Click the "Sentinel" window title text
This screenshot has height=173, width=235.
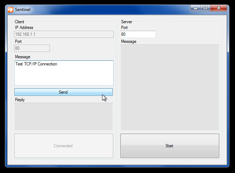tap(23, 10)
